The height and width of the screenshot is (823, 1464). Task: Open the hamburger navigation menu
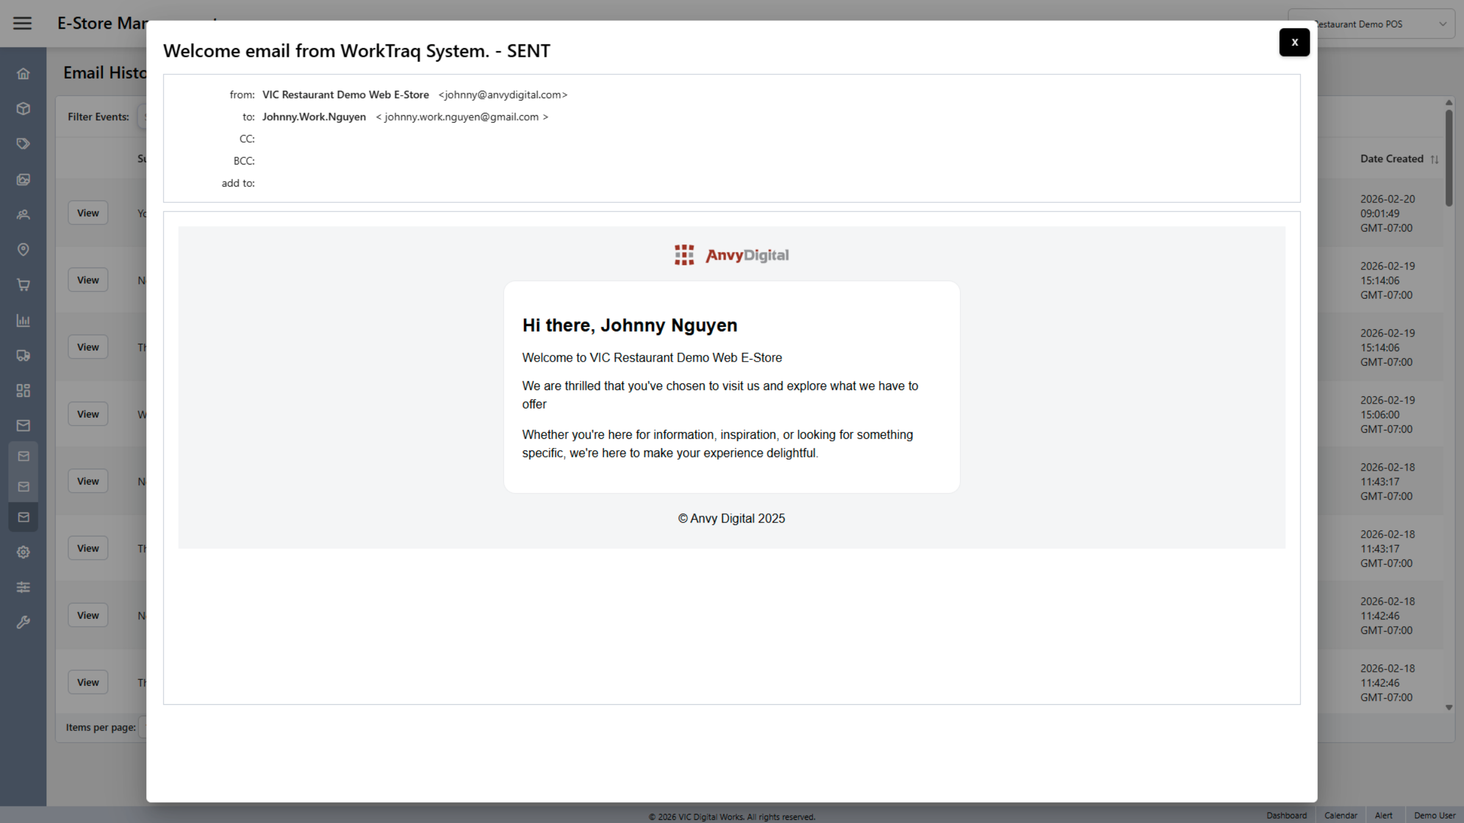(x=23, y=23)
